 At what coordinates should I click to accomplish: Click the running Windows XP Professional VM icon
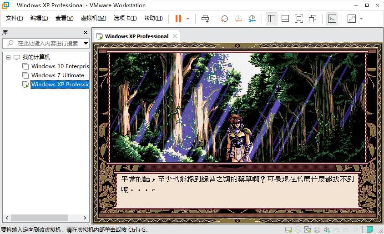tap(25, 85)
